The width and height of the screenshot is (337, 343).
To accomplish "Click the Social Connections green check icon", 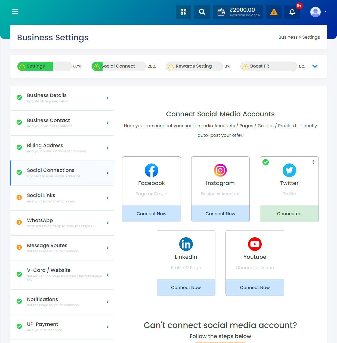I will [x=19, y=172].
